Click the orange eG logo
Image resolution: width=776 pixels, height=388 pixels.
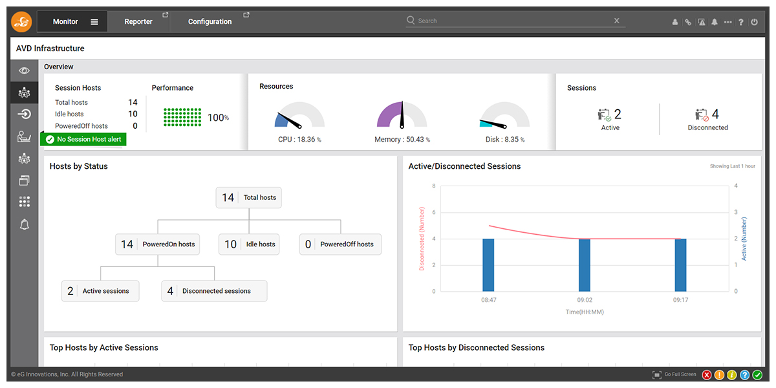[21, 21]
